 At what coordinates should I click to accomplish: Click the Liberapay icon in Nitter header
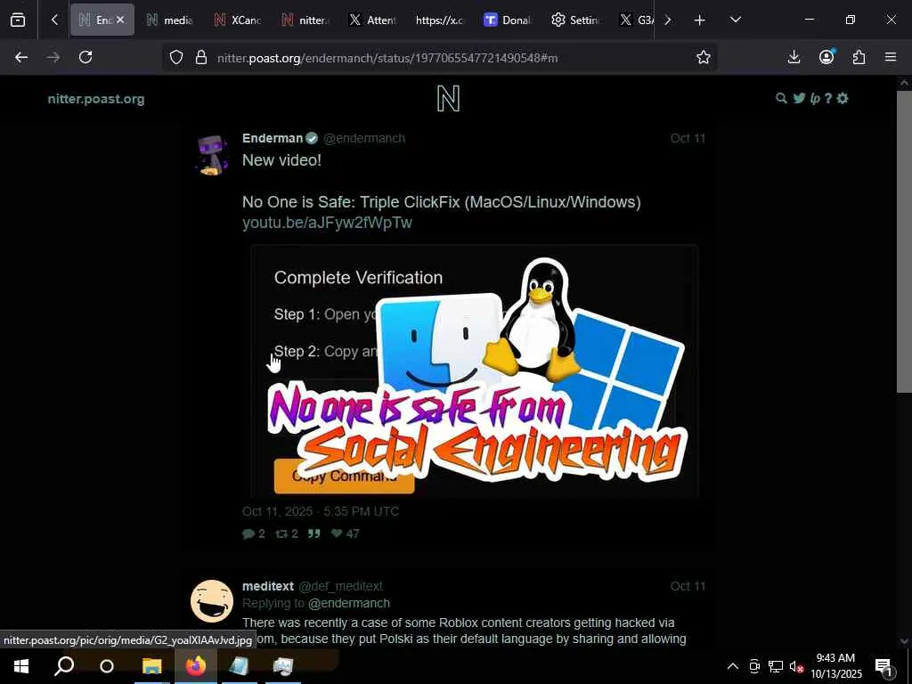click(815, 98)
